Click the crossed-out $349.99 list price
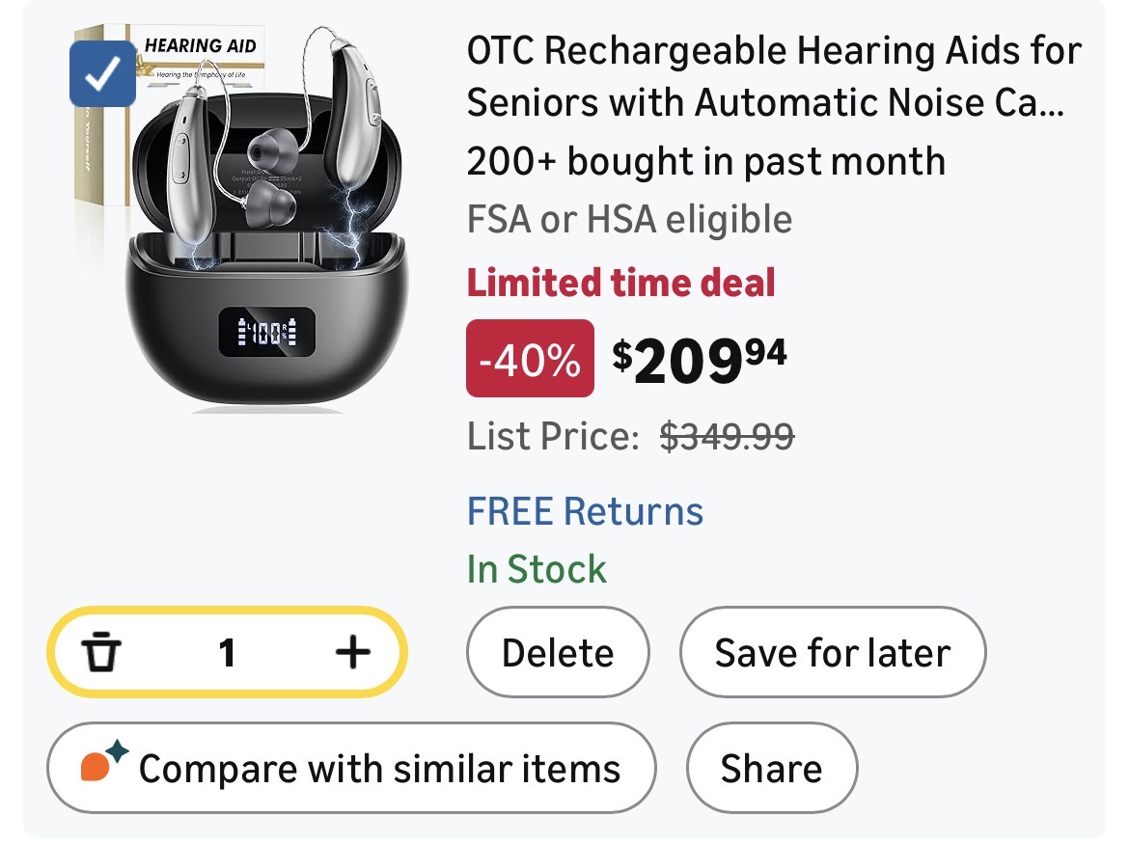1129x843 pixels. tap(727, 438)
